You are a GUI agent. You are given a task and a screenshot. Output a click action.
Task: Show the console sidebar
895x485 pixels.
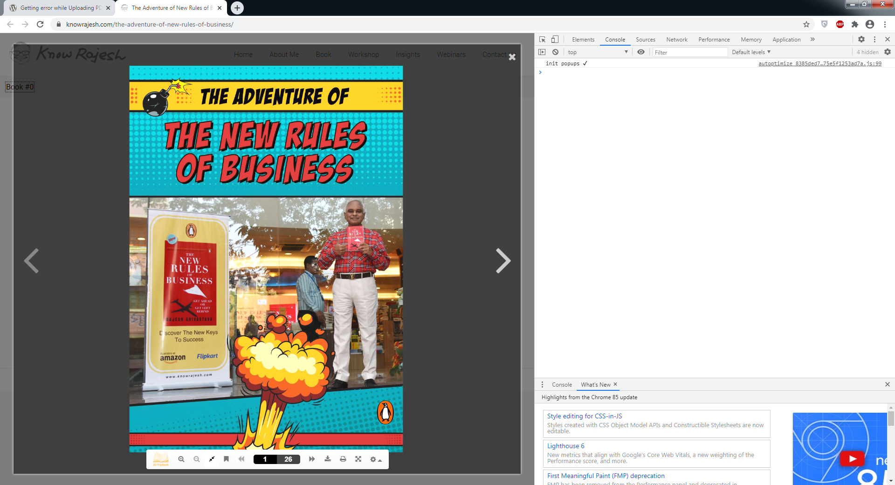(542, 52)
